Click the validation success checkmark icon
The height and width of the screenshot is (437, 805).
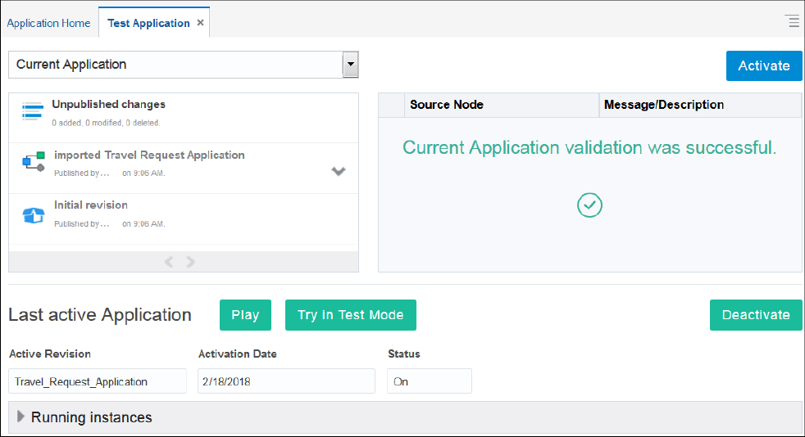point(589,205)
